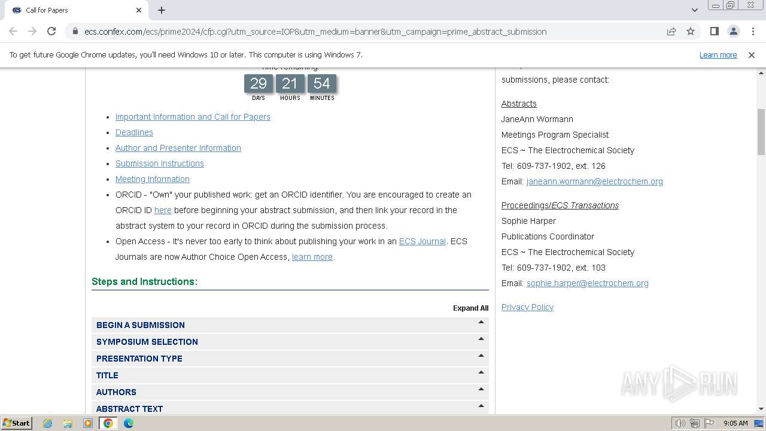Dismiss the Chrome update notification bar

tap(752, 54)
